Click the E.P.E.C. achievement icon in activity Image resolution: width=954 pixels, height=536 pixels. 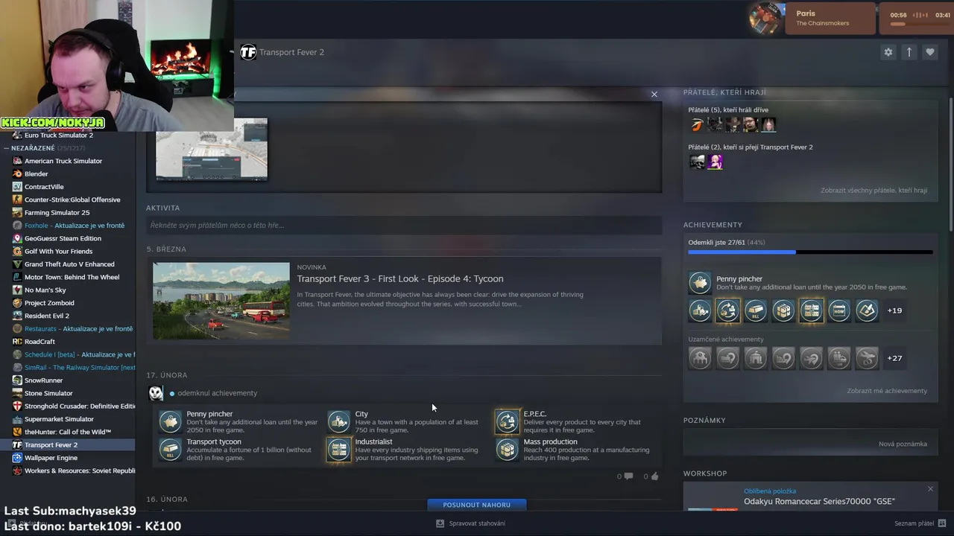point(507,421)
